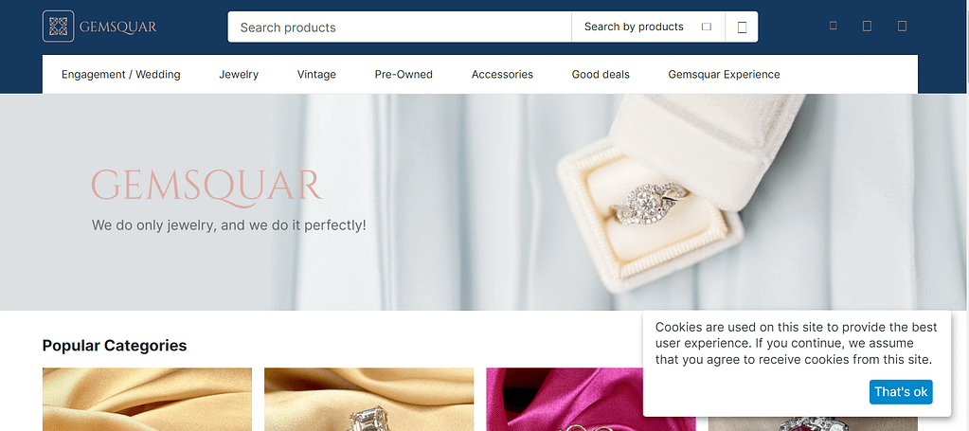
Task: Click the last icon at the header's far right
Action: [903, 26]
